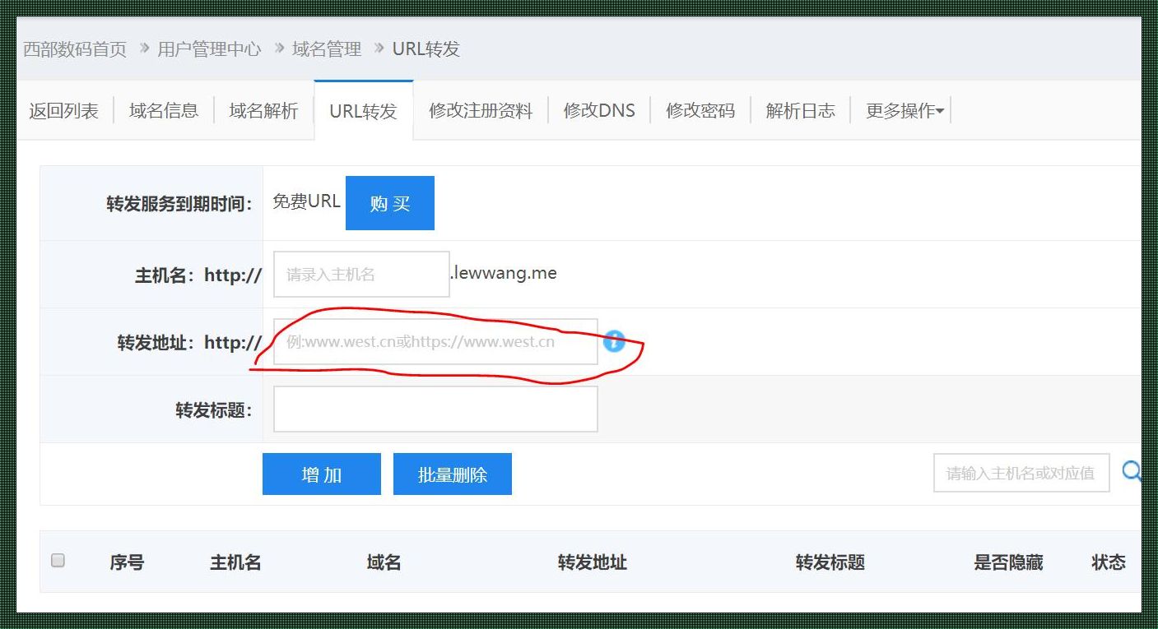Open the 用户管理中心 breadcrumb link
Viewport: 1158px width, 629px height.
click(x=209, y=49)
